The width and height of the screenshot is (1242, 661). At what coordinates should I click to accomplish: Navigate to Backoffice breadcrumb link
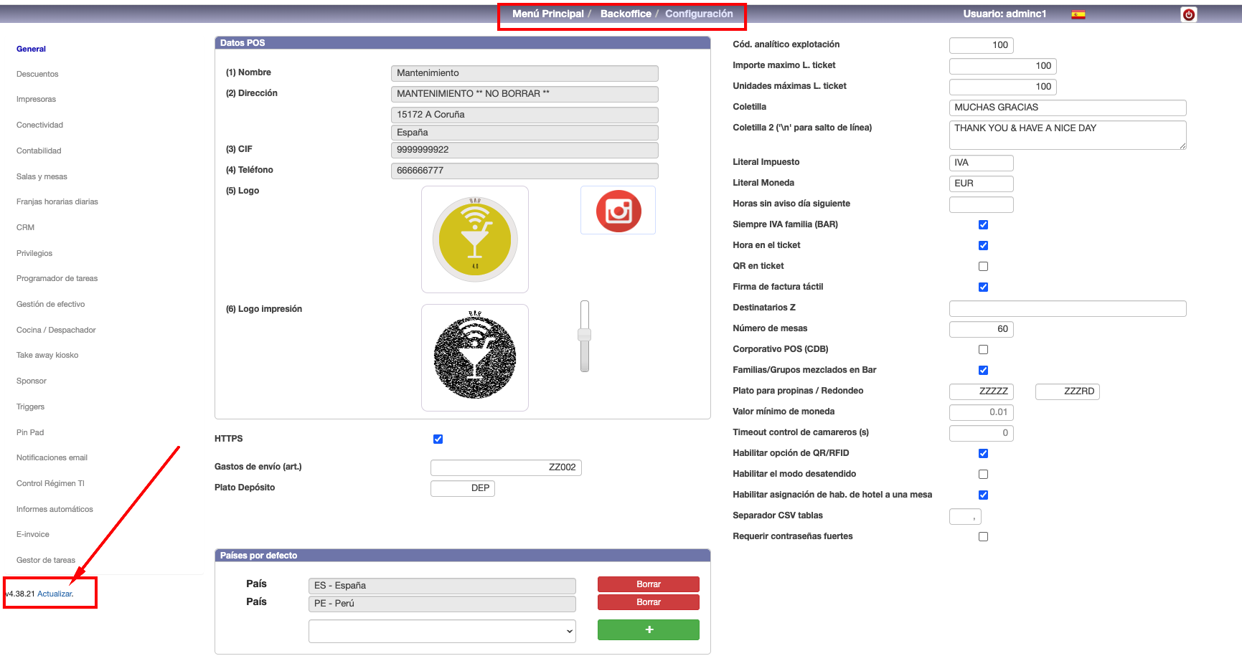coord(626,14)
